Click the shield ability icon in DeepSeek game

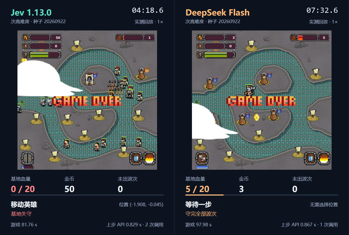click(310, 158)
